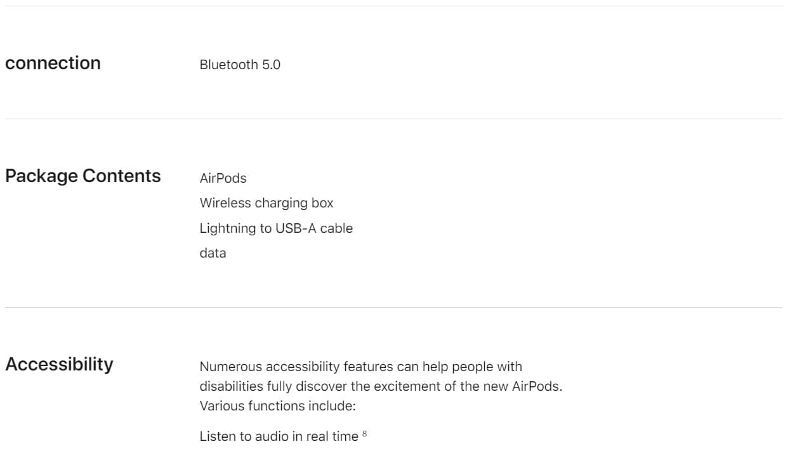Click the 'connection' section heading
This screenshot has height=458, width=790.
[x=53, y=63]
